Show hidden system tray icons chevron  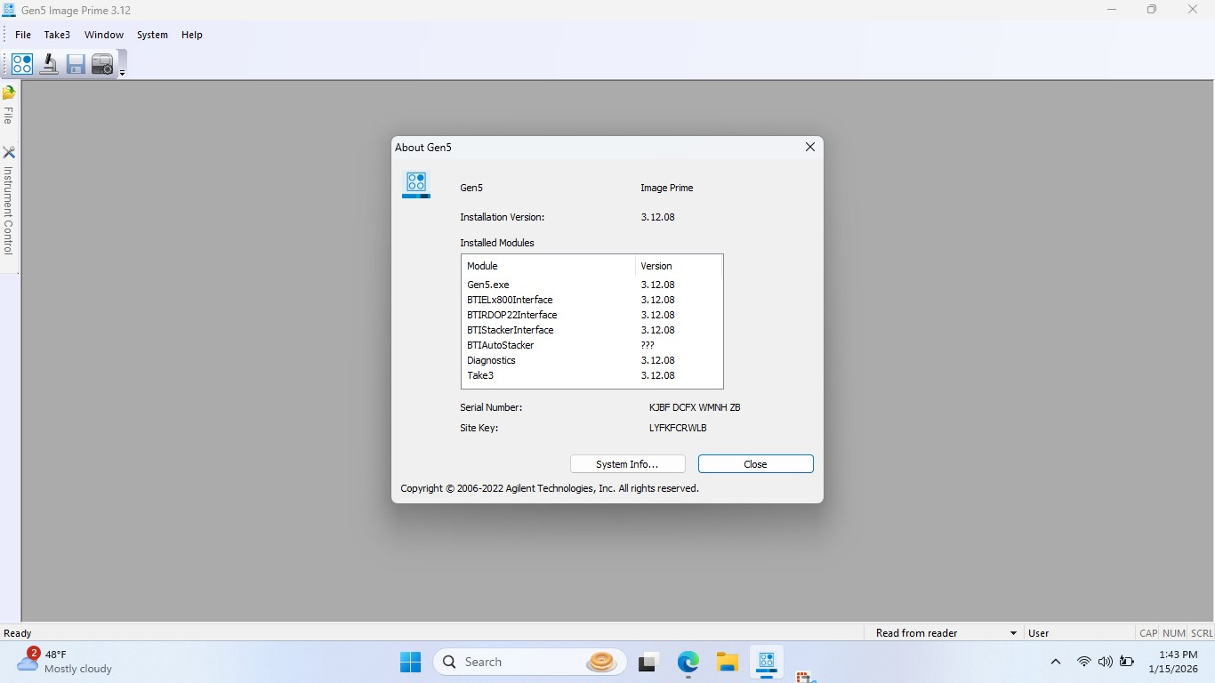[1056, 662]
